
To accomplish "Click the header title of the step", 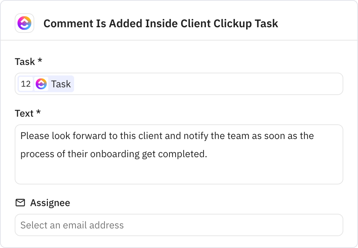I will pyautogui.click(x=160, y=23).
